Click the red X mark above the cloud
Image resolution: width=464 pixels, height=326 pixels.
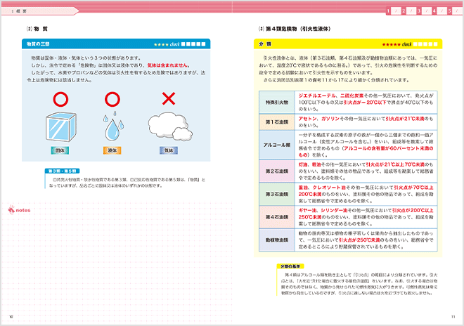pyautogui.click(x=169, y=98)
